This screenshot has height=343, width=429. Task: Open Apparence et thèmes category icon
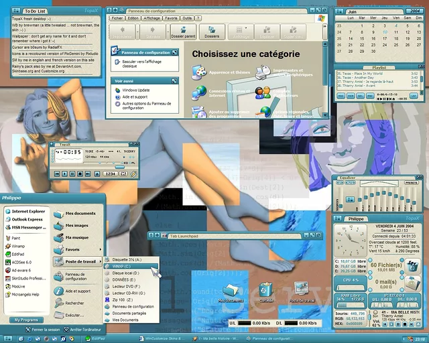pos(199,72)
